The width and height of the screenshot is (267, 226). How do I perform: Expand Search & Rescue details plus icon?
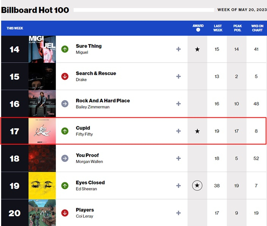pos(179,76)
